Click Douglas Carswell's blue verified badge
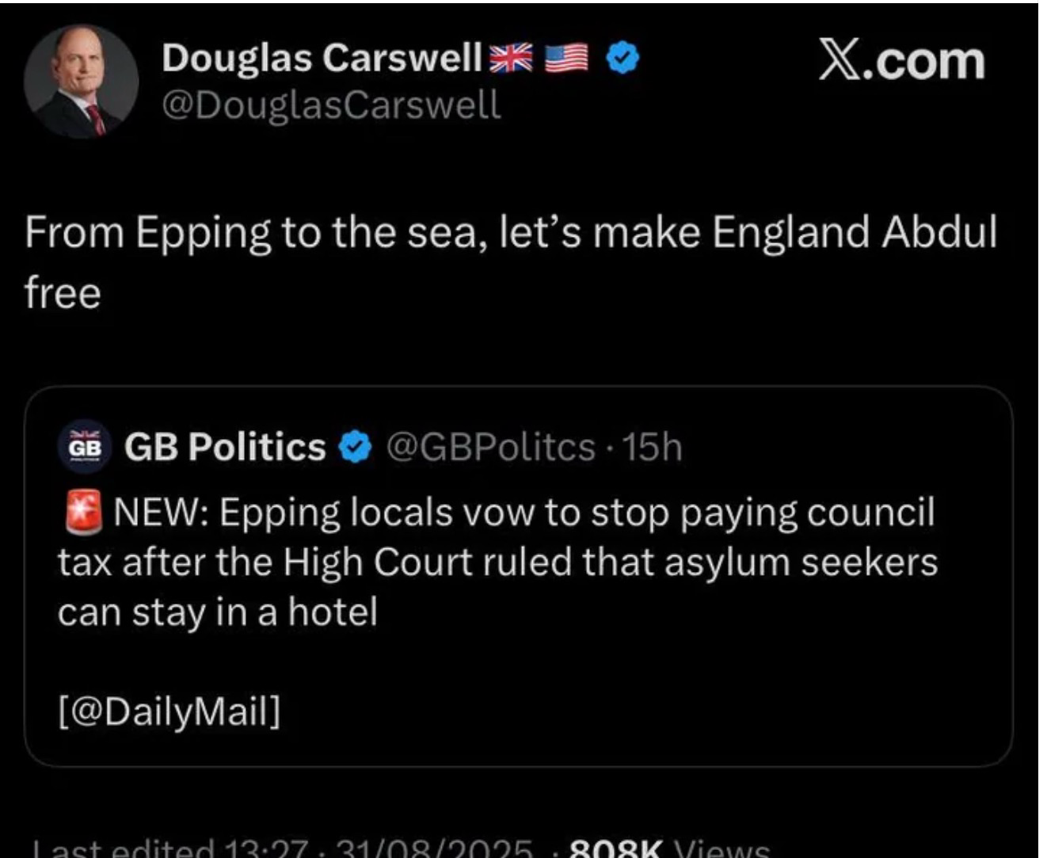 coord(622,58)
